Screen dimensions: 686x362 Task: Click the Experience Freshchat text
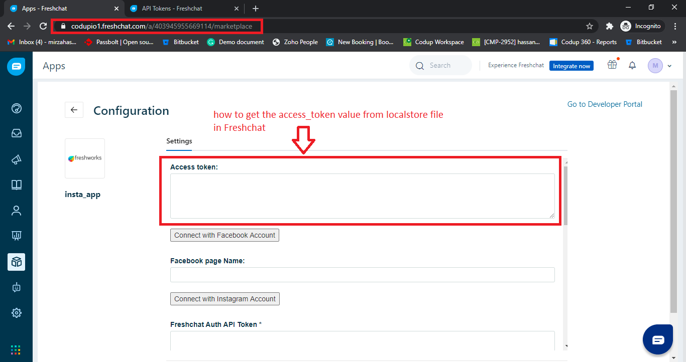click(x=516, y=66)
